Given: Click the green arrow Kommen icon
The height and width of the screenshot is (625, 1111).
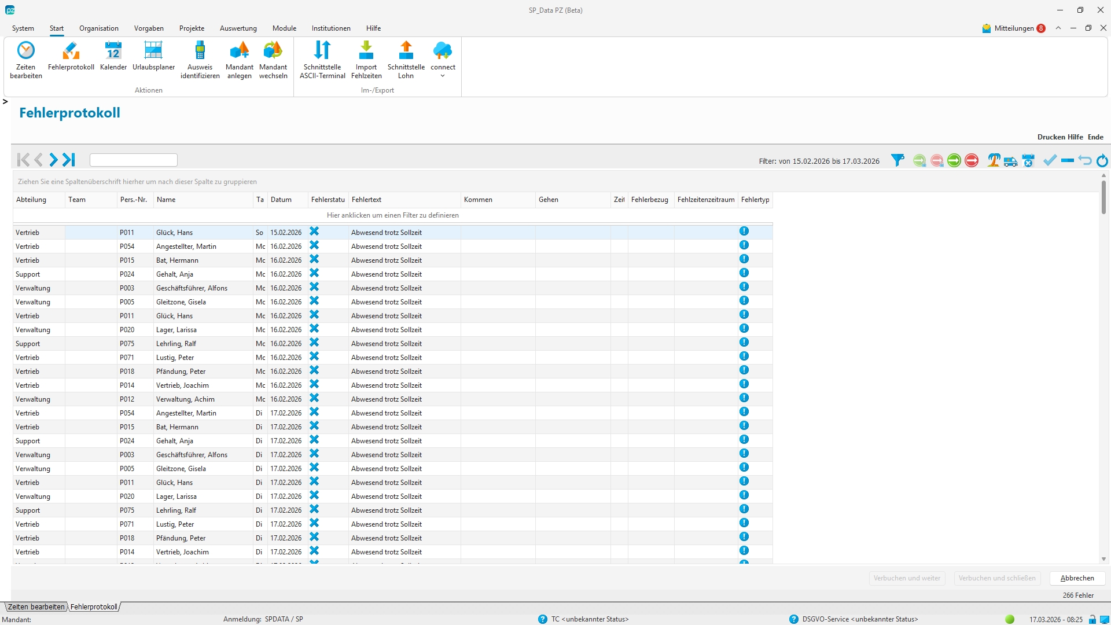Looking at the screenshot, I should [x=954, y=160].
